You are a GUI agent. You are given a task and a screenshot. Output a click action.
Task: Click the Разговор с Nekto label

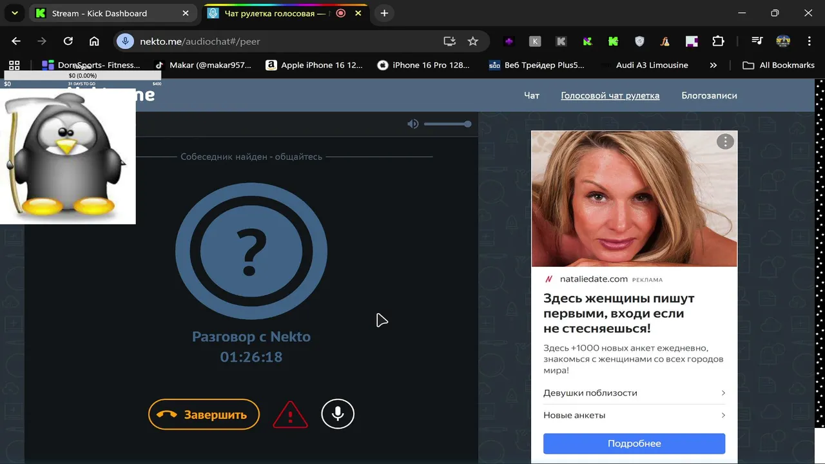[251, 336]
